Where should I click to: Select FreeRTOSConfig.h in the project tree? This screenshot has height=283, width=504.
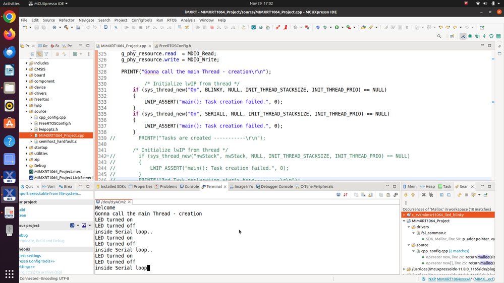[54, 123]
